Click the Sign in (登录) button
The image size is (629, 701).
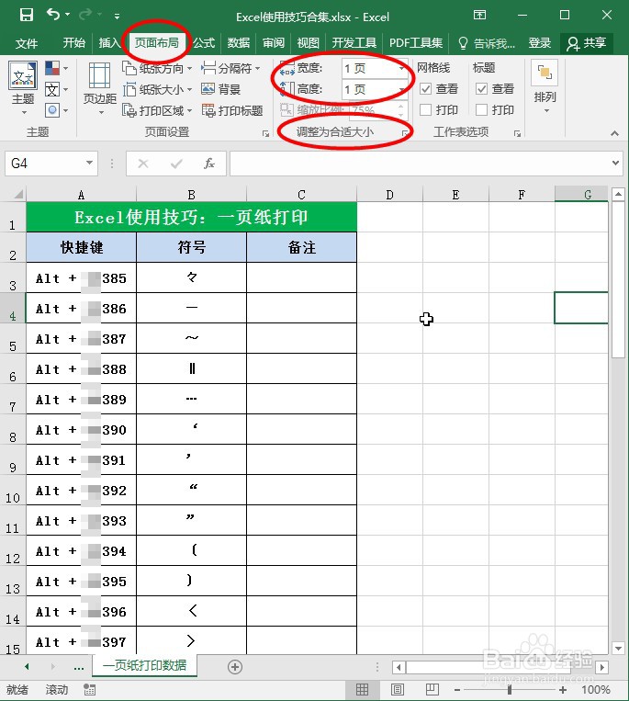(x=539, y=43)
